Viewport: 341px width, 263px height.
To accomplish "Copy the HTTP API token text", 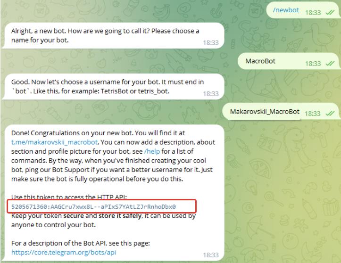I will tap(93, 206).
